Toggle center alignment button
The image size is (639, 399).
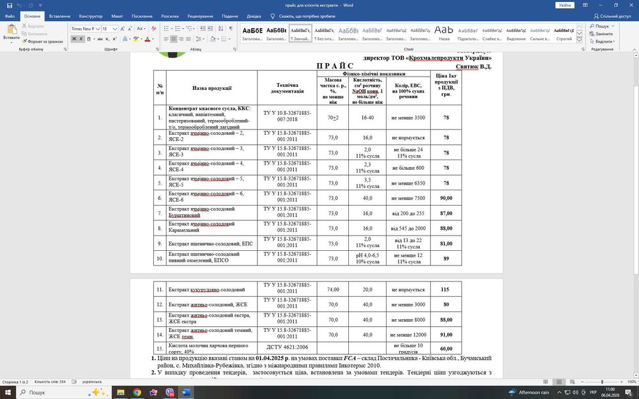point(174,39)
